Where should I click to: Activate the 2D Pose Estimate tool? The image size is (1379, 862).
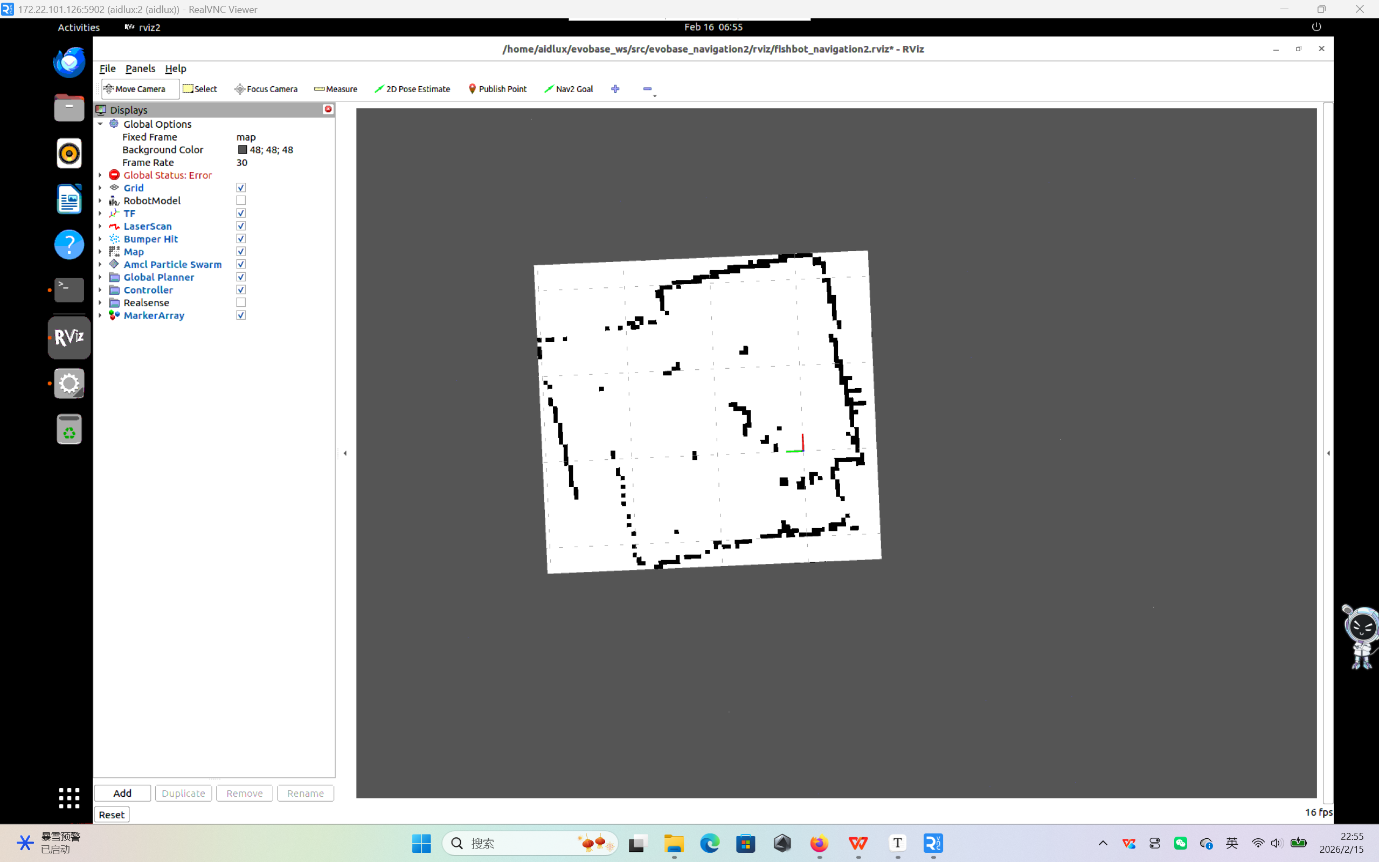click(x=412, y=89)
